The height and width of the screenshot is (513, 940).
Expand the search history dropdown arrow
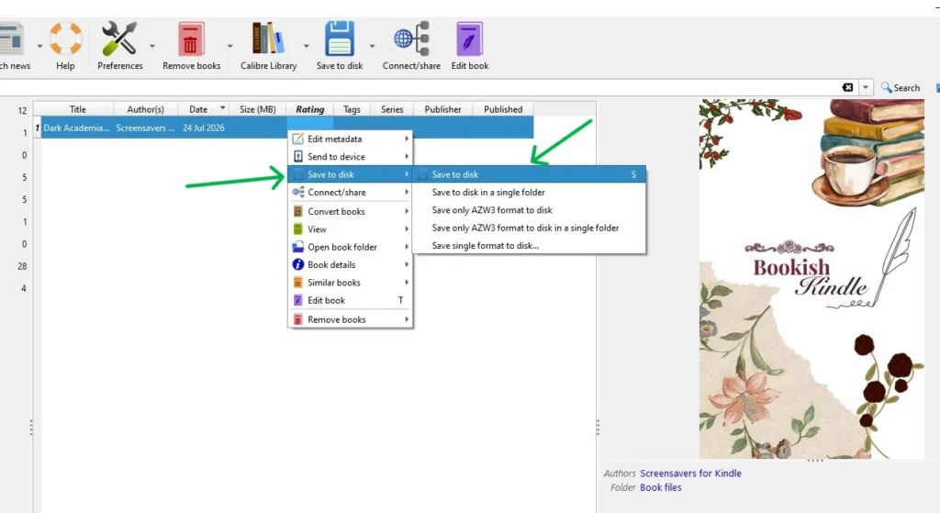[865, 87]
